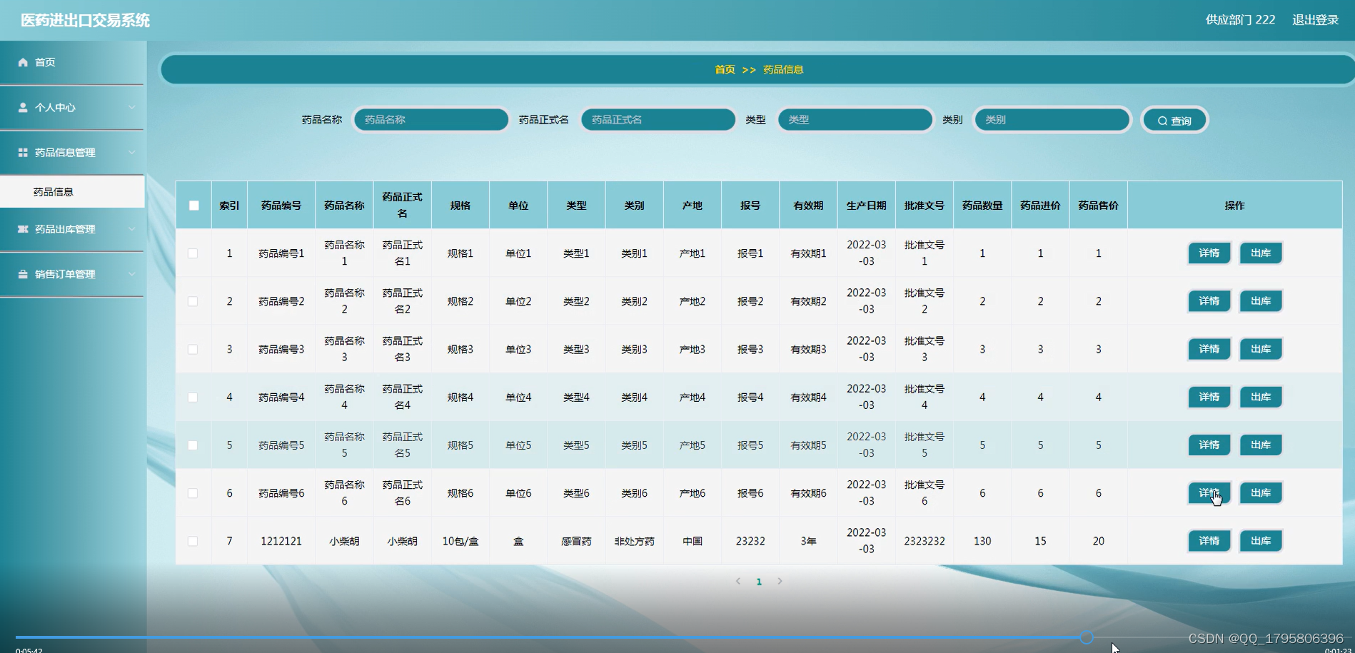Click 出库 for the 药品编号5 row
1355x653 pixels.
coord(1261,445)
